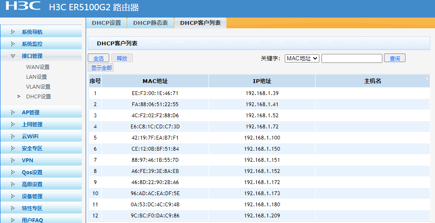The height and width of the screenshot is (223, 435).
Task: Click IP address 192.168.1.72
Action: pos(262,126)
